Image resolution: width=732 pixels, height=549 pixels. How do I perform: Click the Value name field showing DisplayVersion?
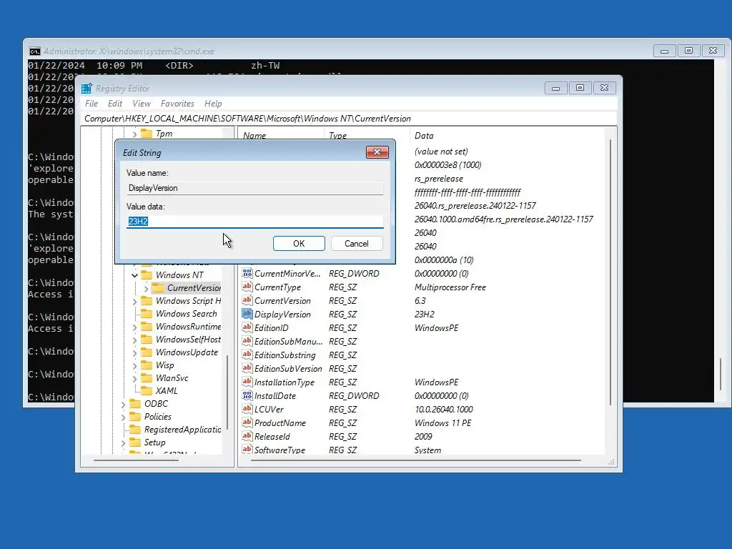(255, 188)
